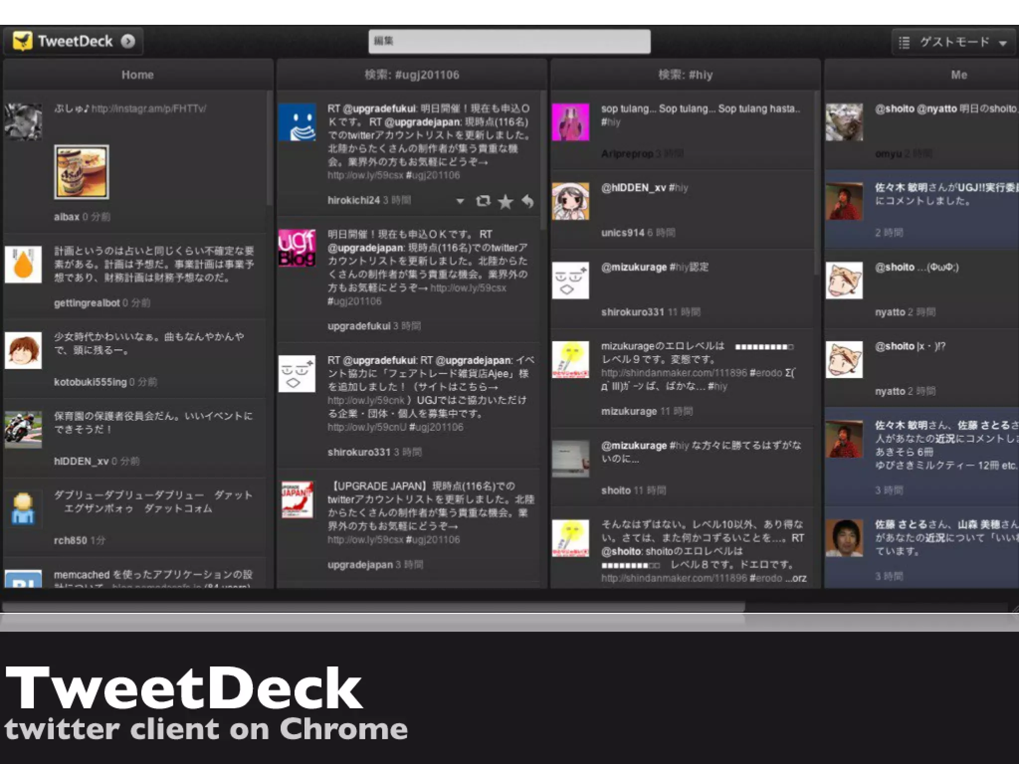Click the kotobuki555ing username
The image size is (1019, 764).
click(90, 382)
